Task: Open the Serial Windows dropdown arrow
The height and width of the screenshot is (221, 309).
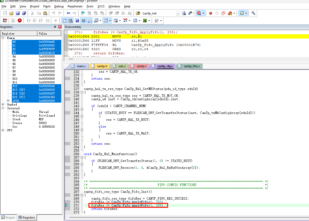Action: (x=120, y=21)
